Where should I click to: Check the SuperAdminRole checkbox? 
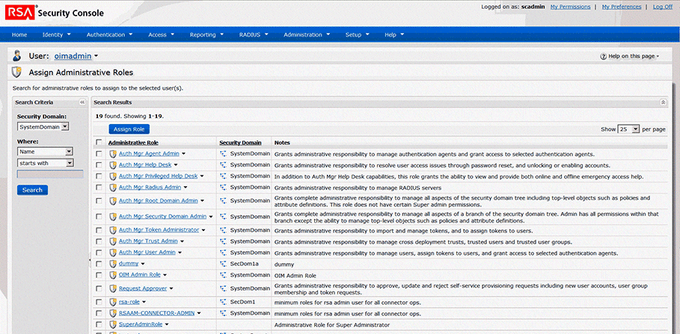point(99,324)
